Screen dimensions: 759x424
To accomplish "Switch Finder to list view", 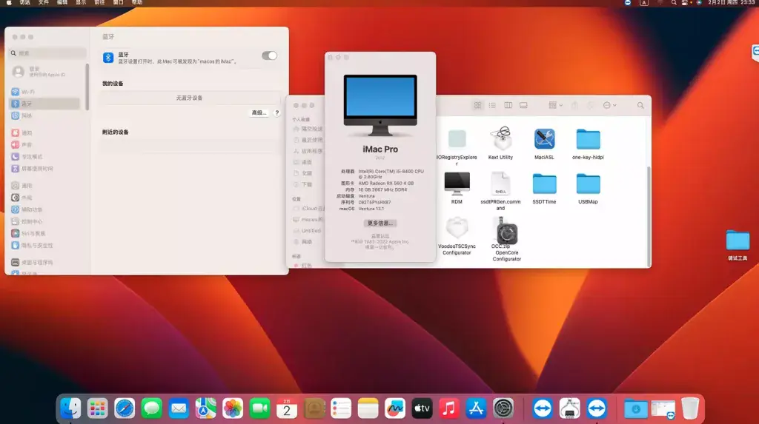I will (492, 105).
